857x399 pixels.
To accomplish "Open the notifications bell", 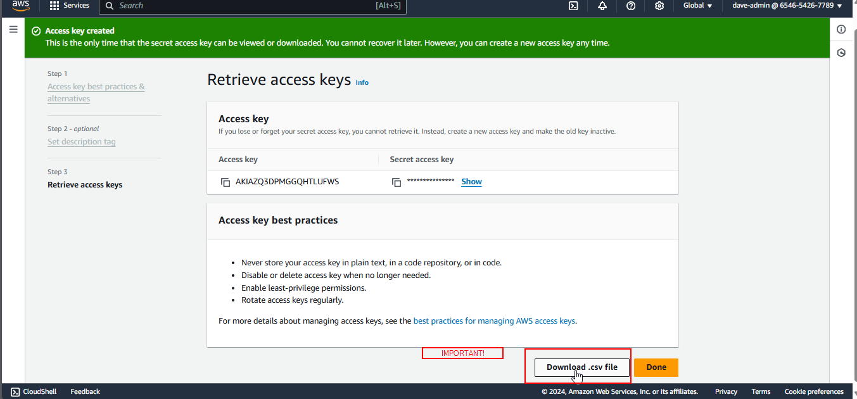I will (x=602, y=6).
